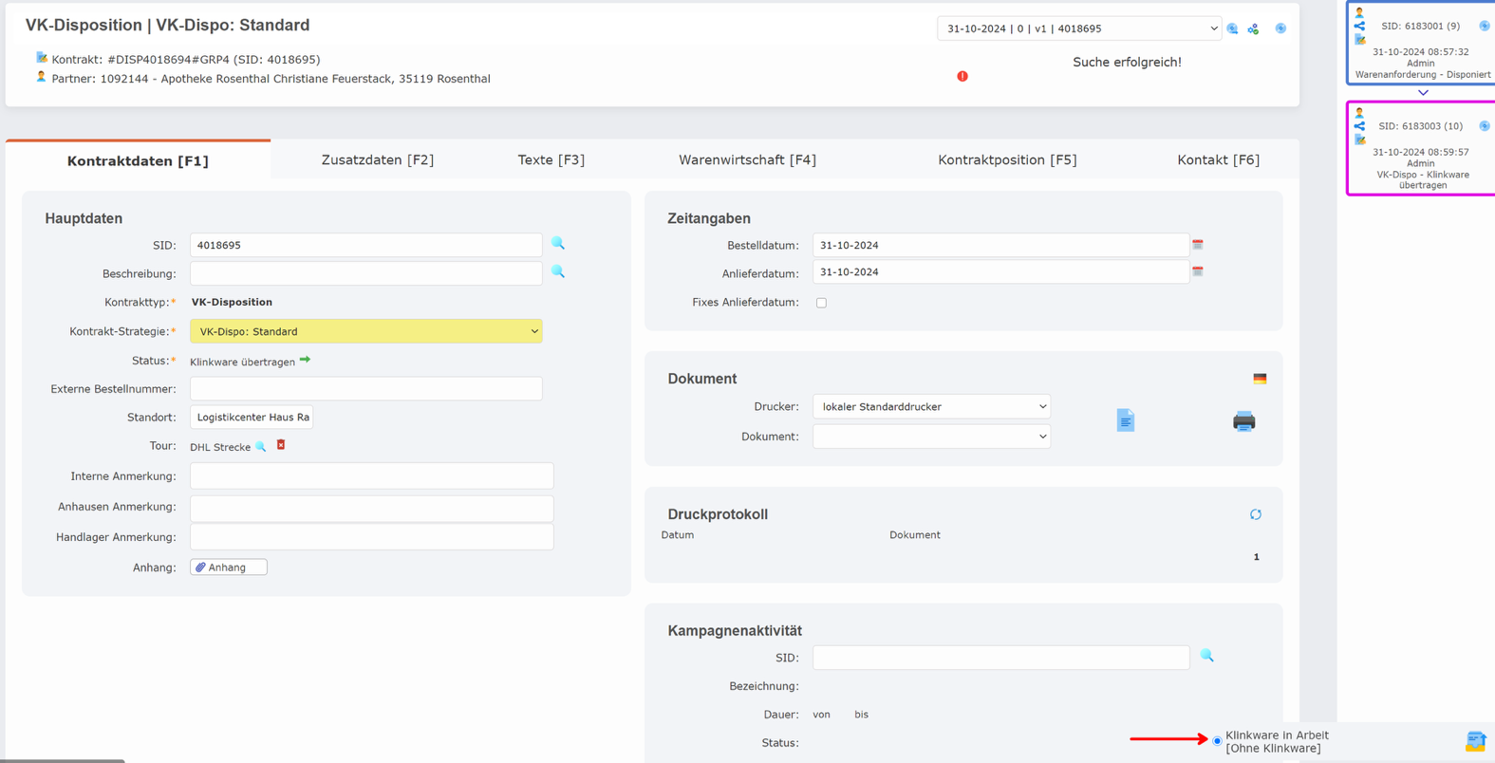Refresh the Druckprotokoll list

[x=1255, y=514]
